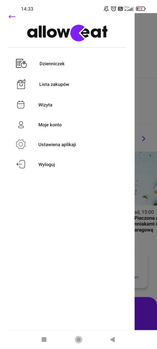
Task: Click the shopping bag icon
Action: [21, 84]
